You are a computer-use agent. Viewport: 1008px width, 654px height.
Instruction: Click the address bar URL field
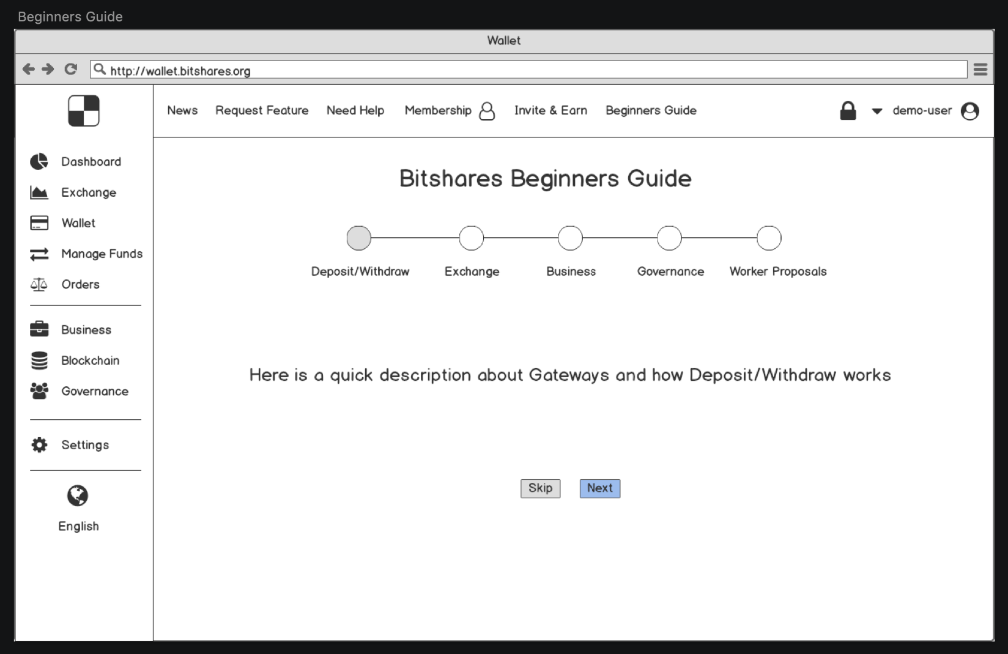point(528,70)
